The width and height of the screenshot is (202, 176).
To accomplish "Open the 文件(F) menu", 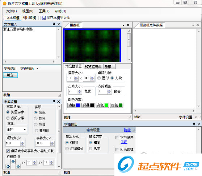I will tap(12, 11).
